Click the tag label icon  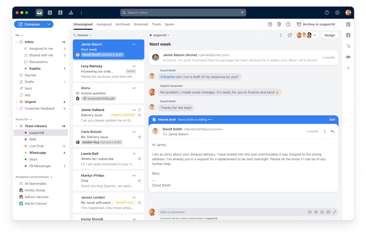point(290,35)
